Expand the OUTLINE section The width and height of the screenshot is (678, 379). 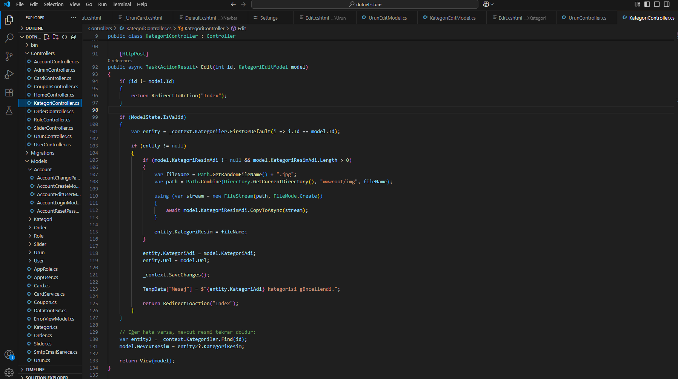[50, 28]
